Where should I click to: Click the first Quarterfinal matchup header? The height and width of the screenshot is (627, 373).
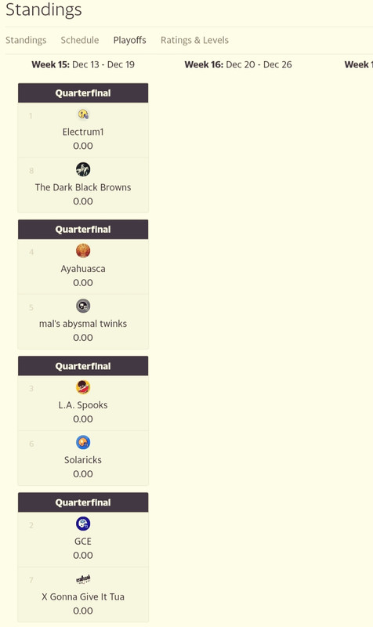[83, 93]
